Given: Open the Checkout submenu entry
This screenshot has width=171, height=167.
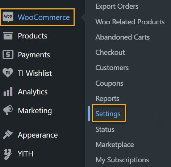Looking at the screenshot, I should click(x=110, y=52).
